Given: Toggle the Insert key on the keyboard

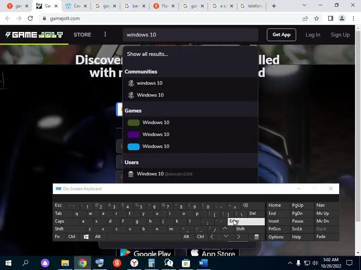Looking at the screenshot, I should 279,221.
